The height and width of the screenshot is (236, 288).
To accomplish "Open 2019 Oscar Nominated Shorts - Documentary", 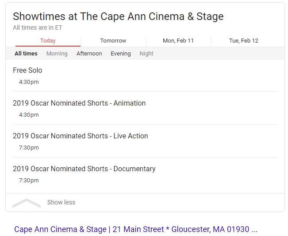I will [x=84, y=169].
